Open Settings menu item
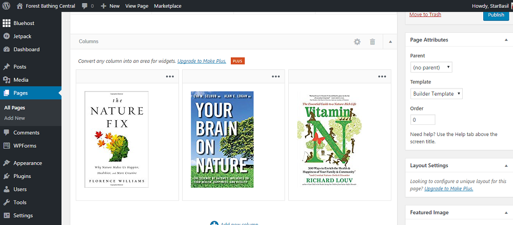Image resolution: width=513 pixels, height=225 pixels. point(23,216)
